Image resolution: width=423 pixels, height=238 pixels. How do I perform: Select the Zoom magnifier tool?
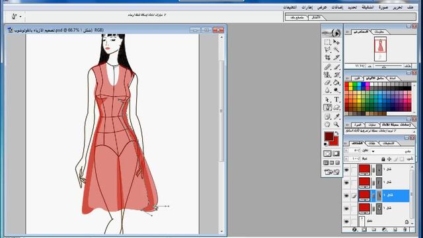click(x=336, y=124)
